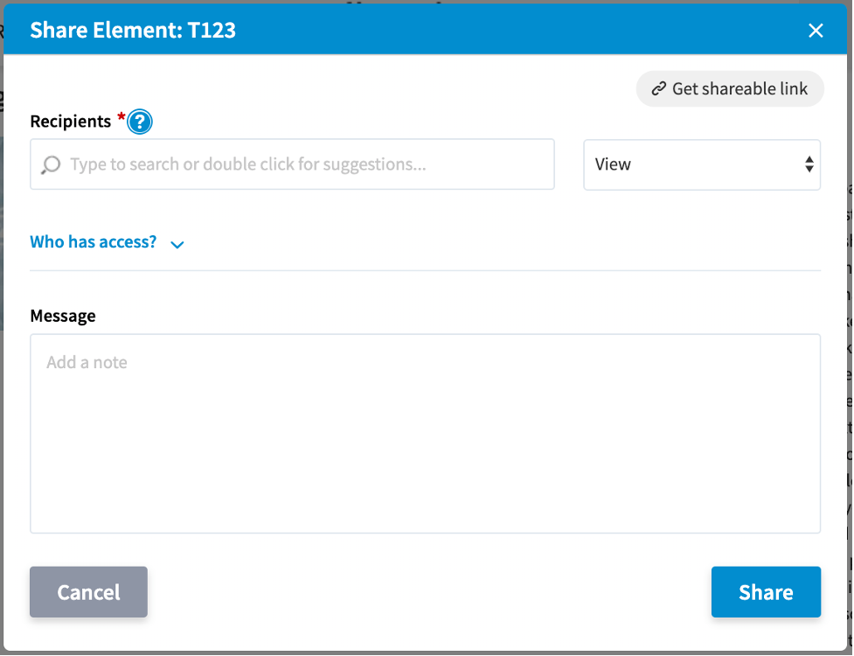The height and width of the screenshot is (656, 854).
Task: Focus the recipients search input field
Action: (297, 164)
